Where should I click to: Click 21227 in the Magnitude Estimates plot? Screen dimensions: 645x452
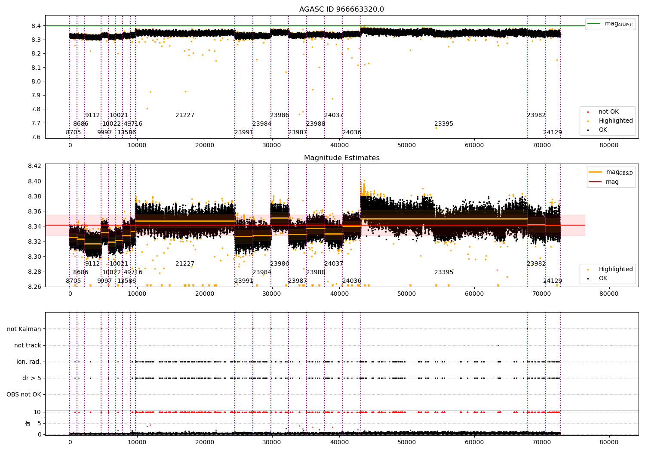[185, 264]
